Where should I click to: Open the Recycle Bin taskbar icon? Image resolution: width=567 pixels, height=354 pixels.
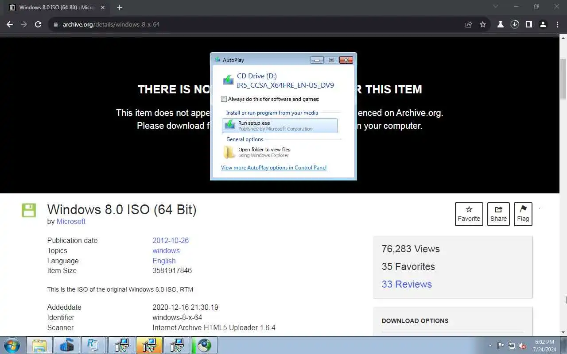coord(94,345)
